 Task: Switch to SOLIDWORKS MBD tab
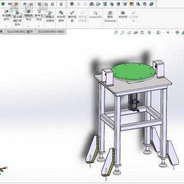click(x=51, y=32)
